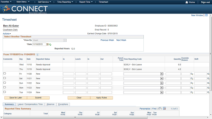Viewport: 212px width, 119px height.
Task: Look up Override Reason for Tue 11/24
Action: coord(192,93)
